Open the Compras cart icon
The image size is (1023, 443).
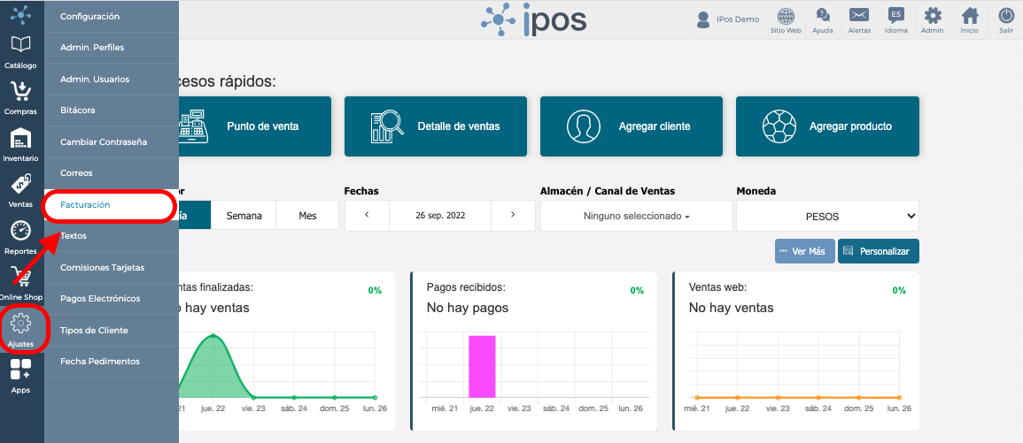point(21,98)
